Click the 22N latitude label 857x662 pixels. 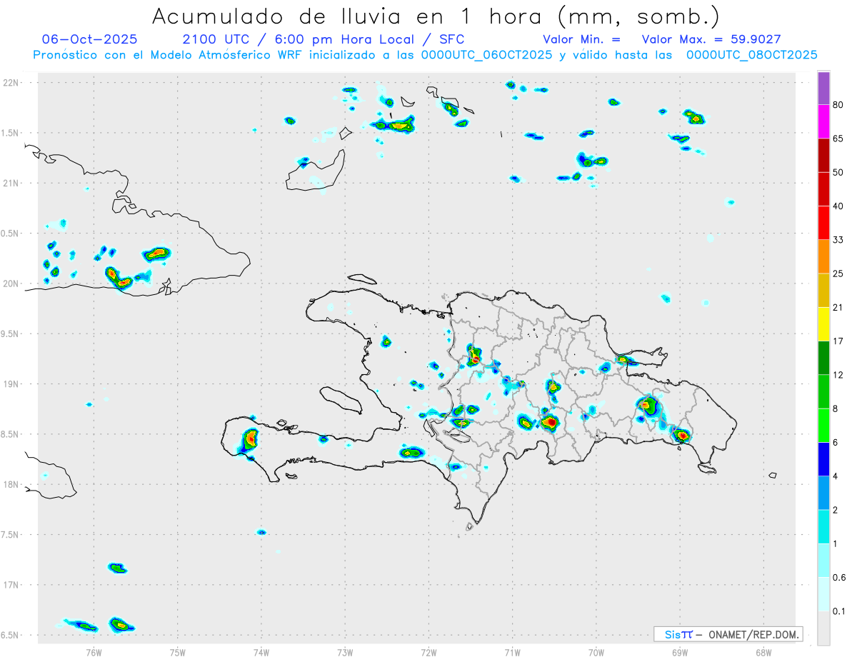[12, 83]
